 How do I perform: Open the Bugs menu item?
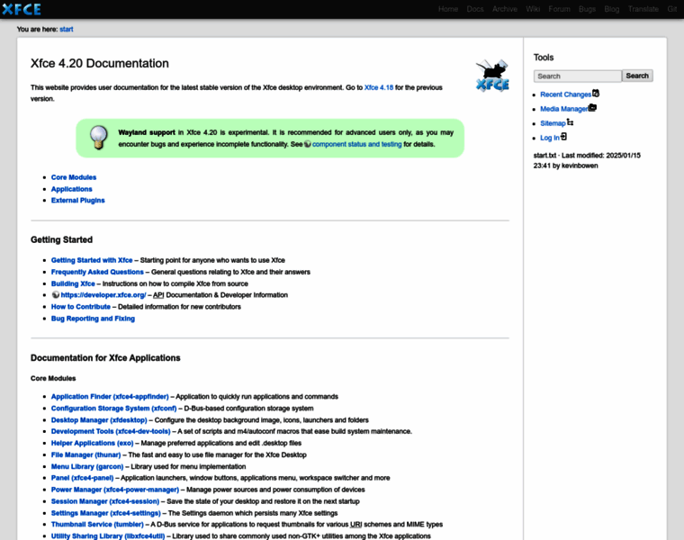coord(587,9)
